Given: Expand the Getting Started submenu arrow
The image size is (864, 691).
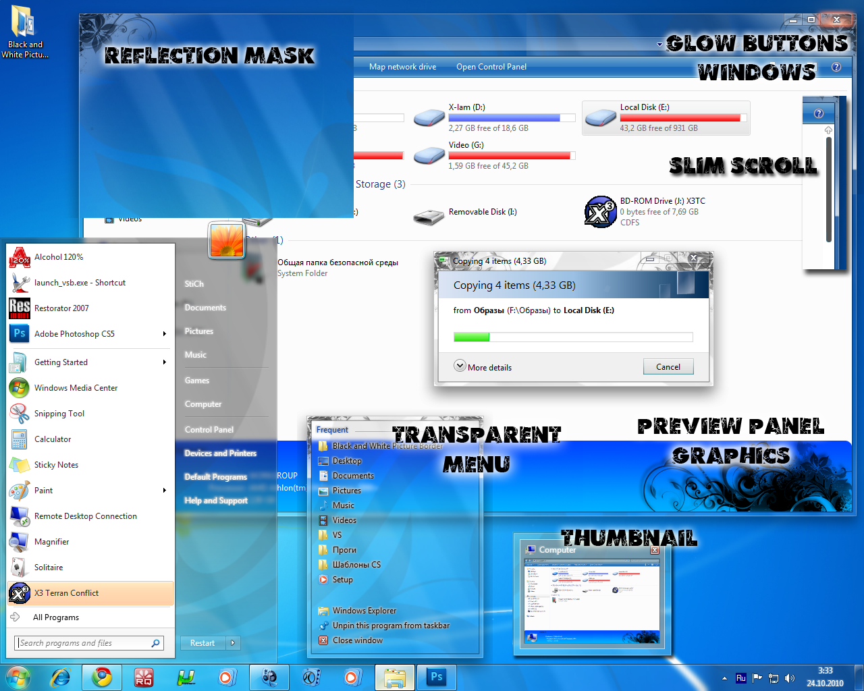Looking at the screenshot, I should point(165,362).
